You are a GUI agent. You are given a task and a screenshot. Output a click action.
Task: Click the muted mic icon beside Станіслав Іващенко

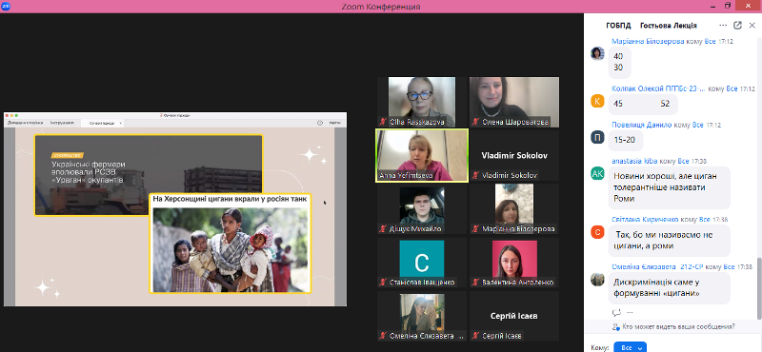point(384,283)
